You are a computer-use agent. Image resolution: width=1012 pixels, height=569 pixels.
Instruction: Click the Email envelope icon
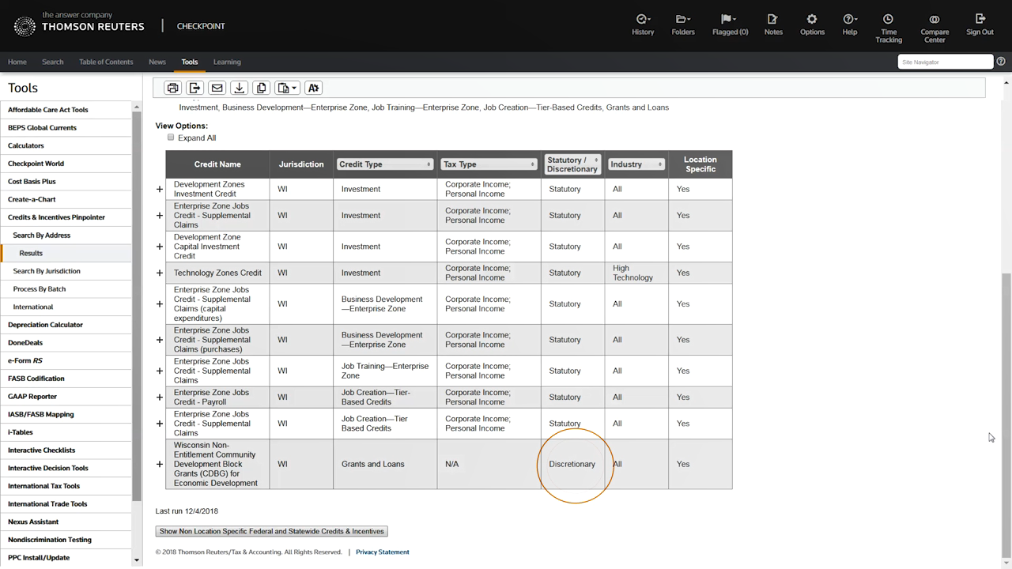(x=217, y=88)
